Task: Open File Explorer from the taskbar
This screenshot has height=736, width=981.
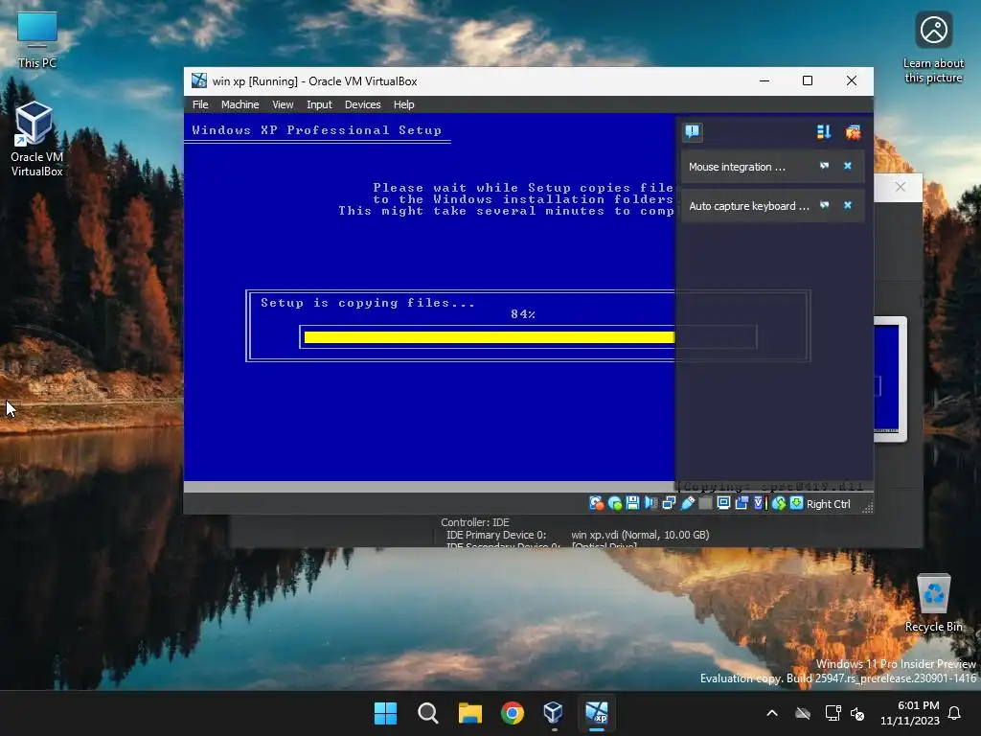Action: tap(469, 713)
